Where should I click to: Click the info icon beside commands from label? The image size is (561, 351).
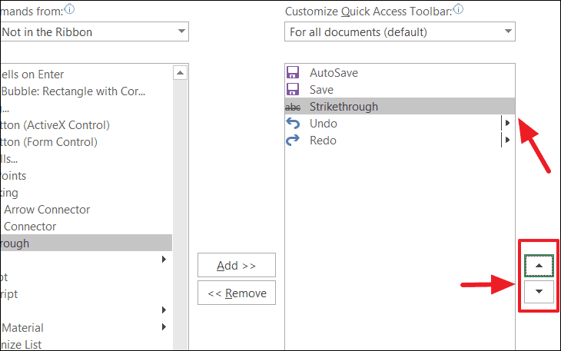click(x=71, y=10)
